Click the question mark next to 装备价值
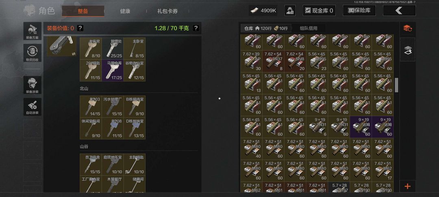This screenshot has width=439, height=197. click(80, 28)
